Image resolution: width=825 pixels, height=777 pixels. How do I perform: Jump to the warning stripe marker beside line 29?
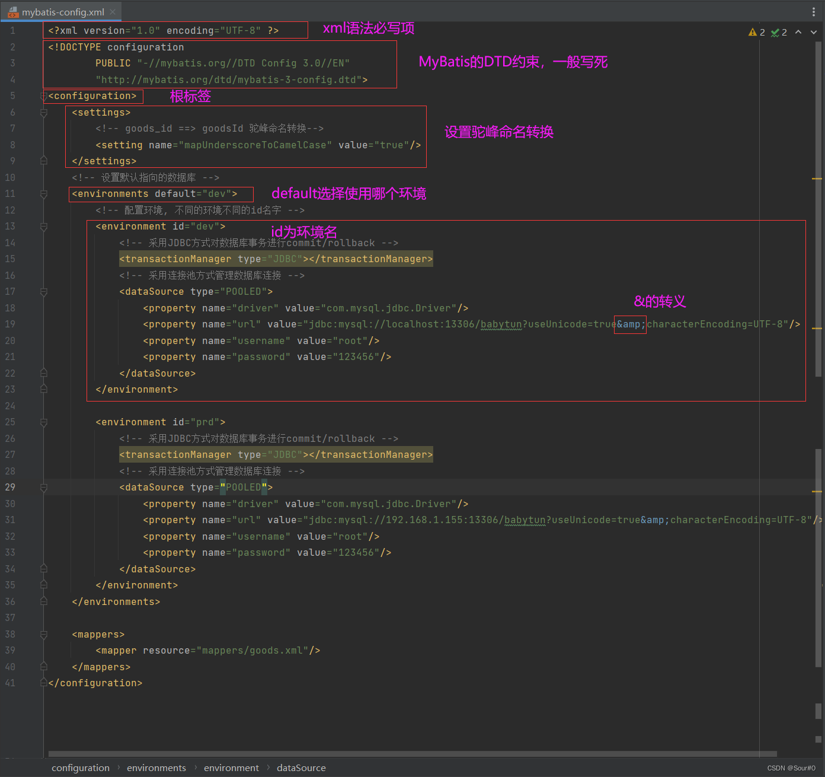[817, 492]
